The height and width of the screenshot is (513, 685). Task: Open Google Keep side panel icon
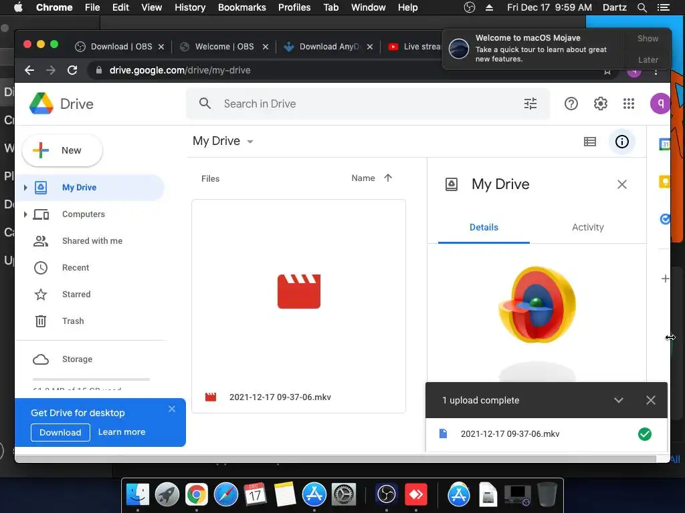click(x=664, y=182)
